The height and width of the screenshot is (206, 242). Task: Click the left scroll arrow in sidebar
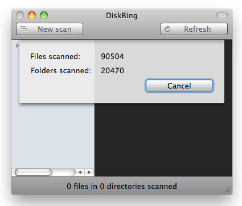[x=80, y=172]
